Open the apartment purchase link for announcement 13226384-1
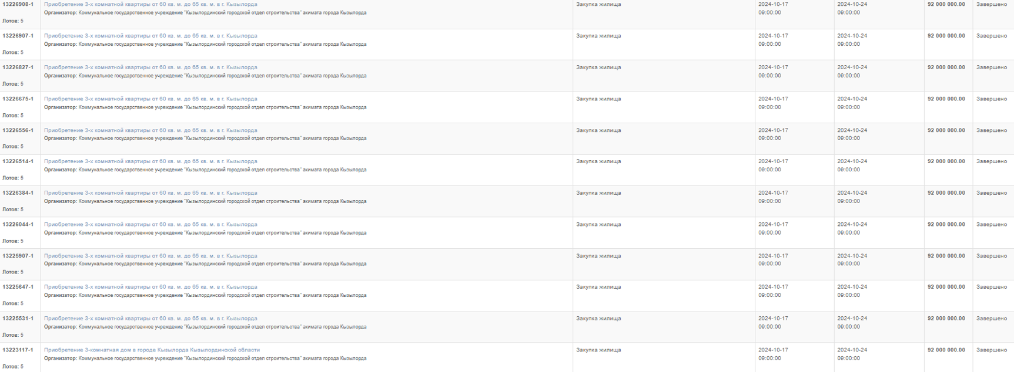Image resolution: width=1014 pixels, height=372 pixels. point(150,193)
